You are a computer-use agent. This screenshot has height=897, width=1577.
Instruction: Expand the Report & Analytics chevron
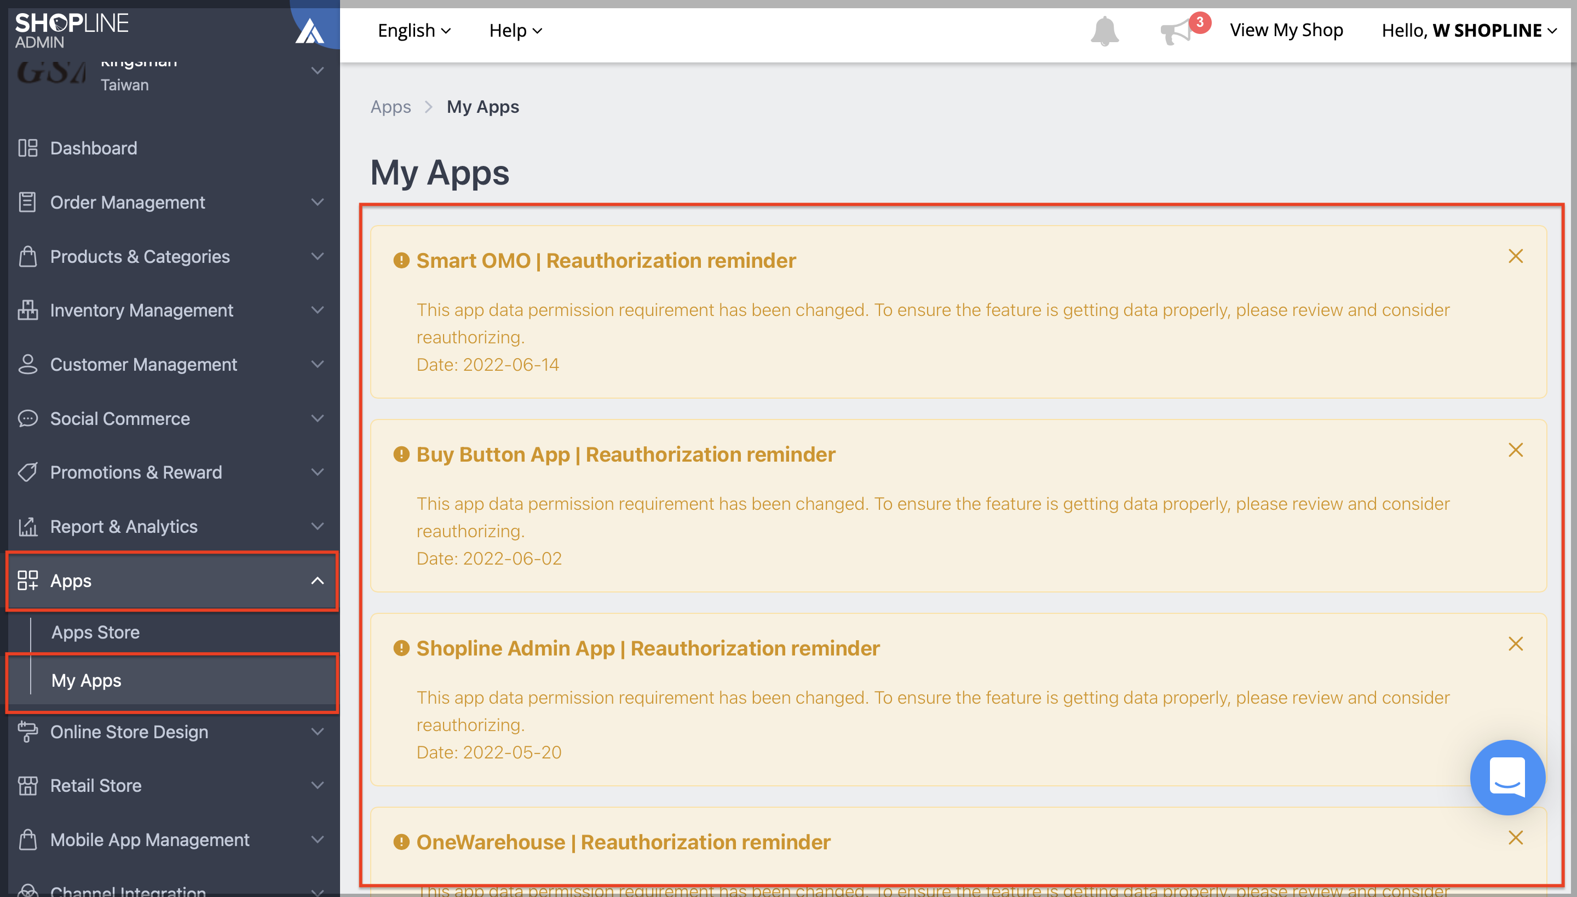tap(317, 526)
